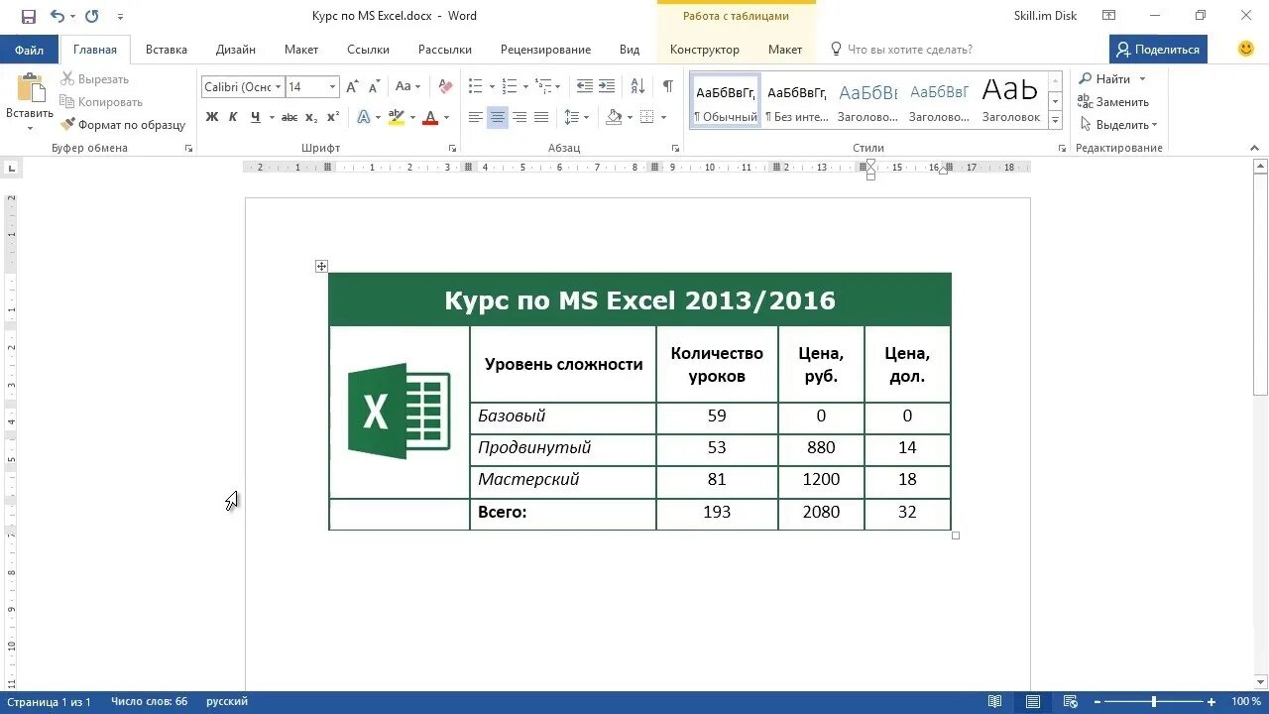Select the Без интервала style
The width and height of the screenshot is (1269, 714).
point(797,100)
